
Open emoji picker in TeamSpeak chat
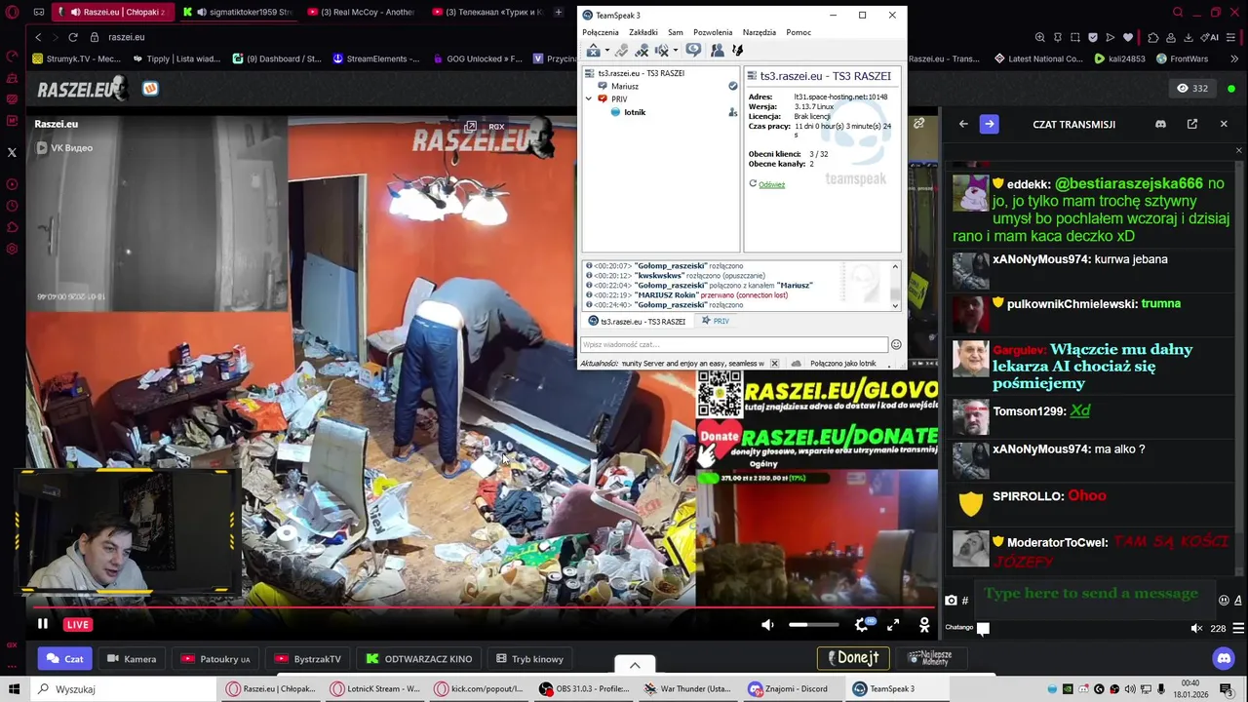pyautogui.click(x=896, y=344)
